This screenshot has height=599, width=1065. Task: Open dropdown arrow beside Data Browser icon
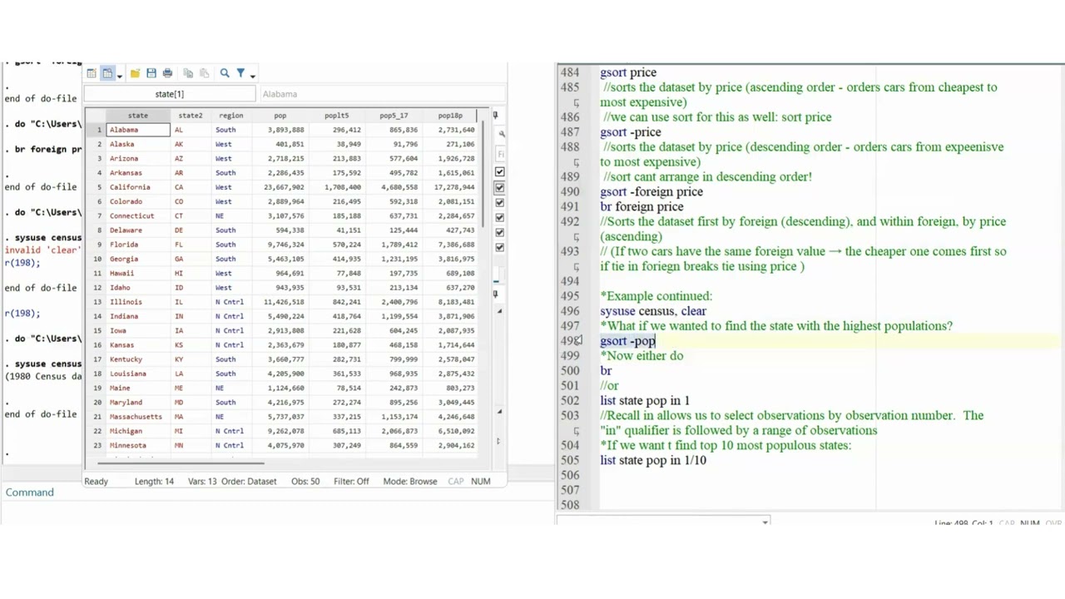119,76
